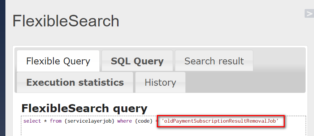314x136 pixels.
Task: Click the {servicelayerjob} type in query
Action: (x=89, y=121)
